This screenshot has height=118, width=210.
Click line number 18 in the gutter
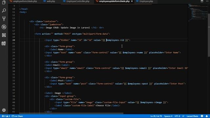coord(14,34)
